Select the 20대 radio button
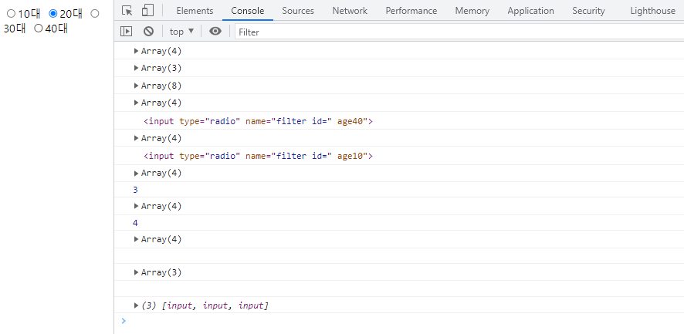This screenshot has height=334, width=684. pos(53,14)
